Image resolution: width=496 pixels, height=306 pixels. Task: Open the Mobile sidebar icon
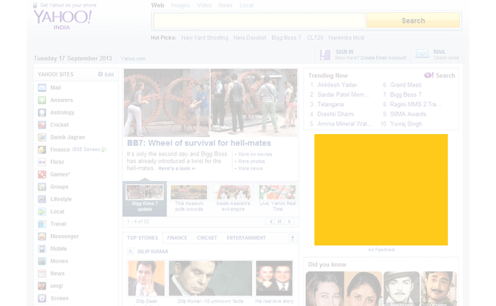[42, 249]
